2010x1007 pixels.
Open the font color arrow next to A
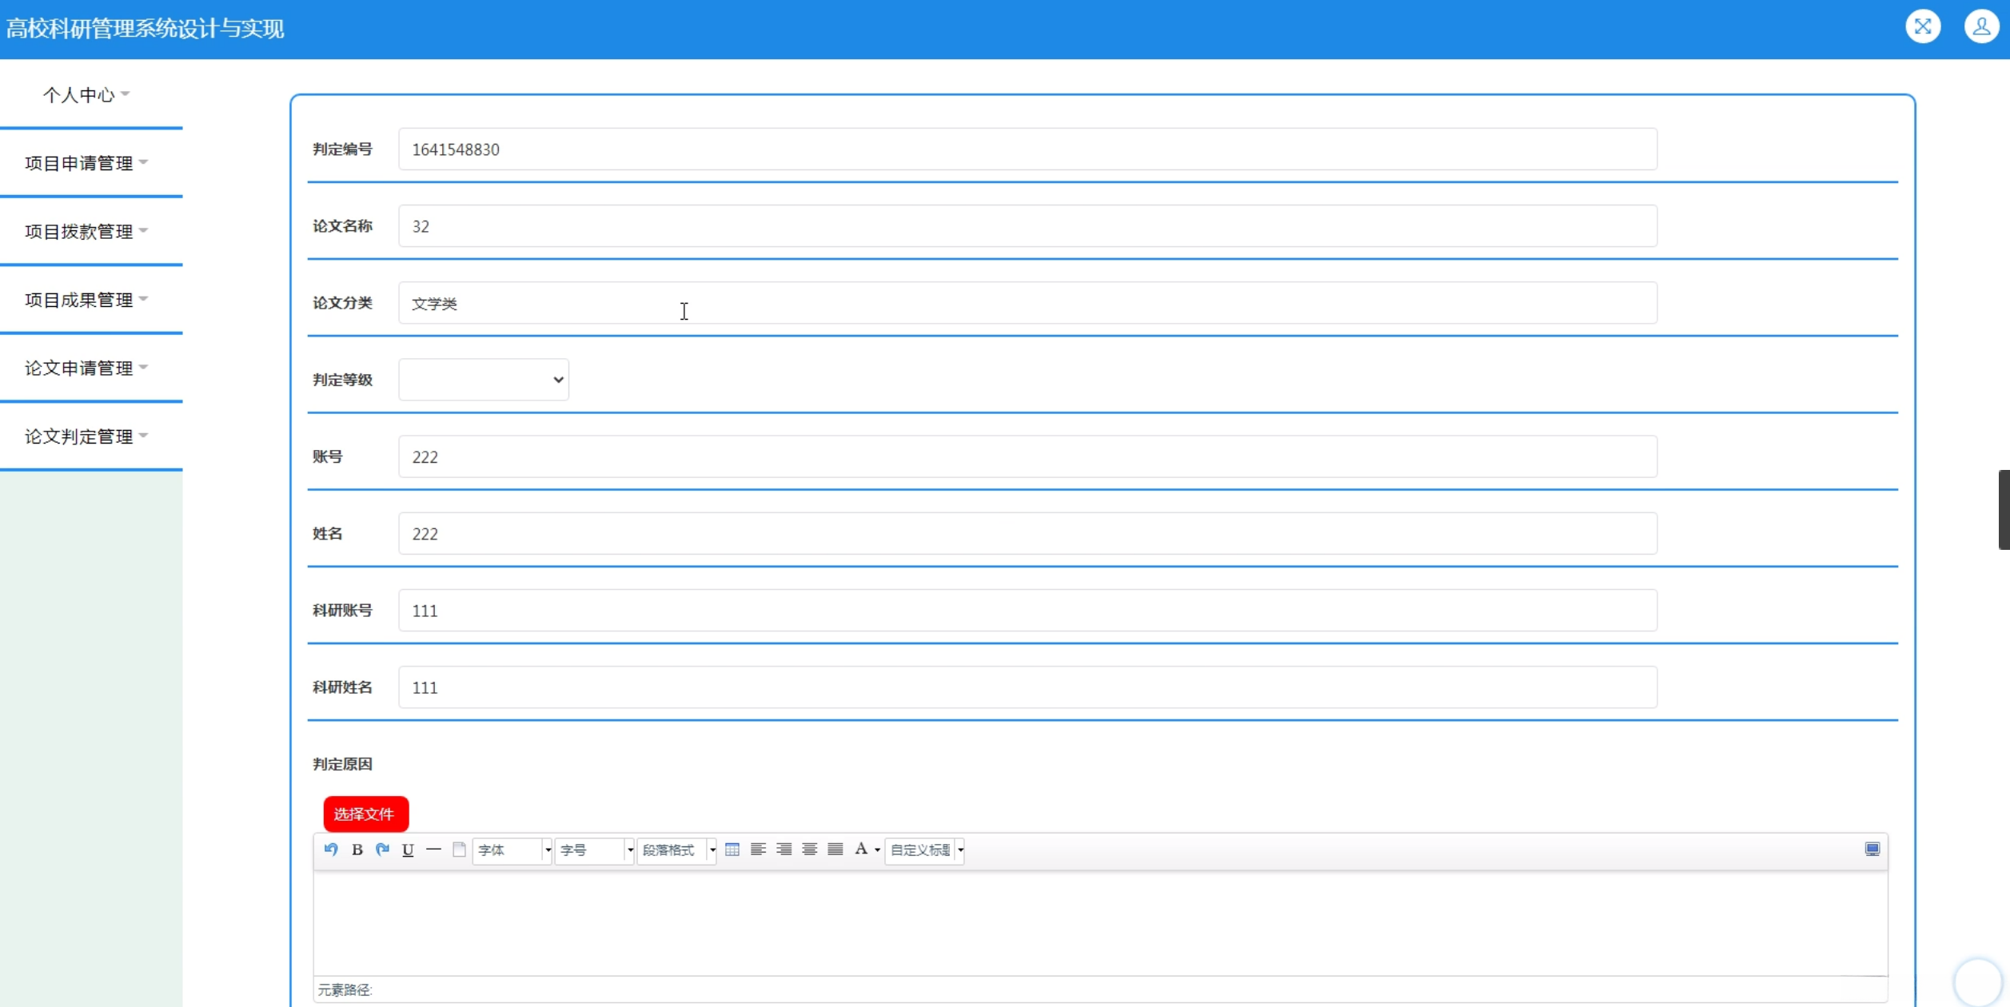point(877,850)
